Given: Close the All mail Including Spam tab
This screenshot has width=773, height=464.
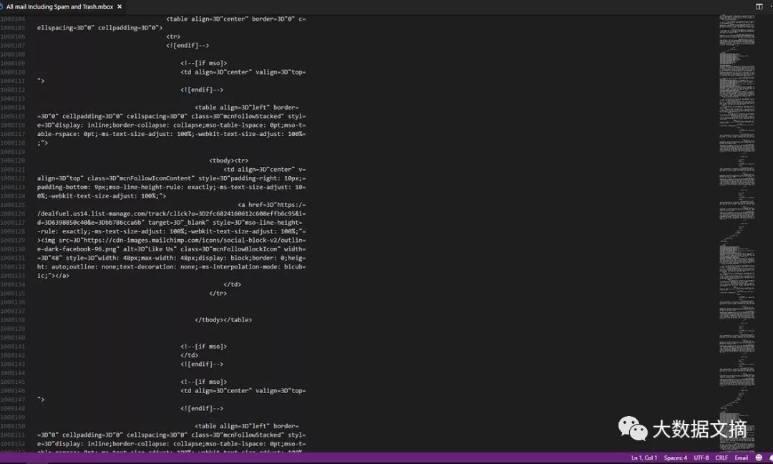Looking at the screenshot, I should pos(120,7).
